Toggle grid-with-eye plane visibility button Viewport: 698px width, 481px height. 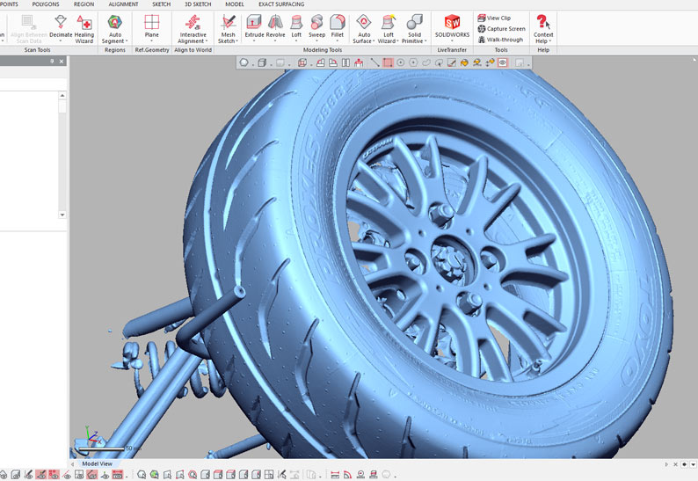coord(79,474)
